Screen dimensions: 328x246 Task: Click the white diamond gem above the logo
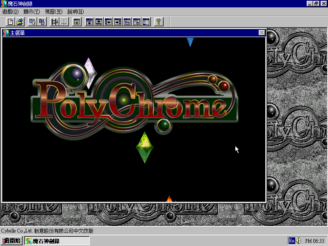pyautogui.click(x=90, y=73)
